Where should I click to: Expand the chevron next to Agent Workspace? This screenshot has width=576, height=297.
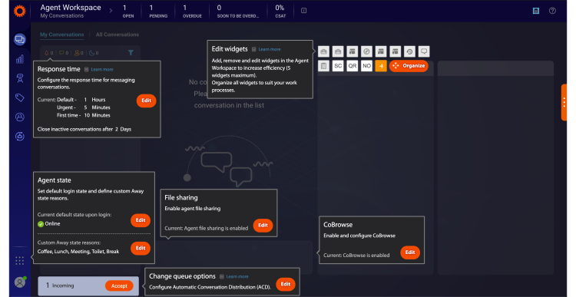coord(111,11)
